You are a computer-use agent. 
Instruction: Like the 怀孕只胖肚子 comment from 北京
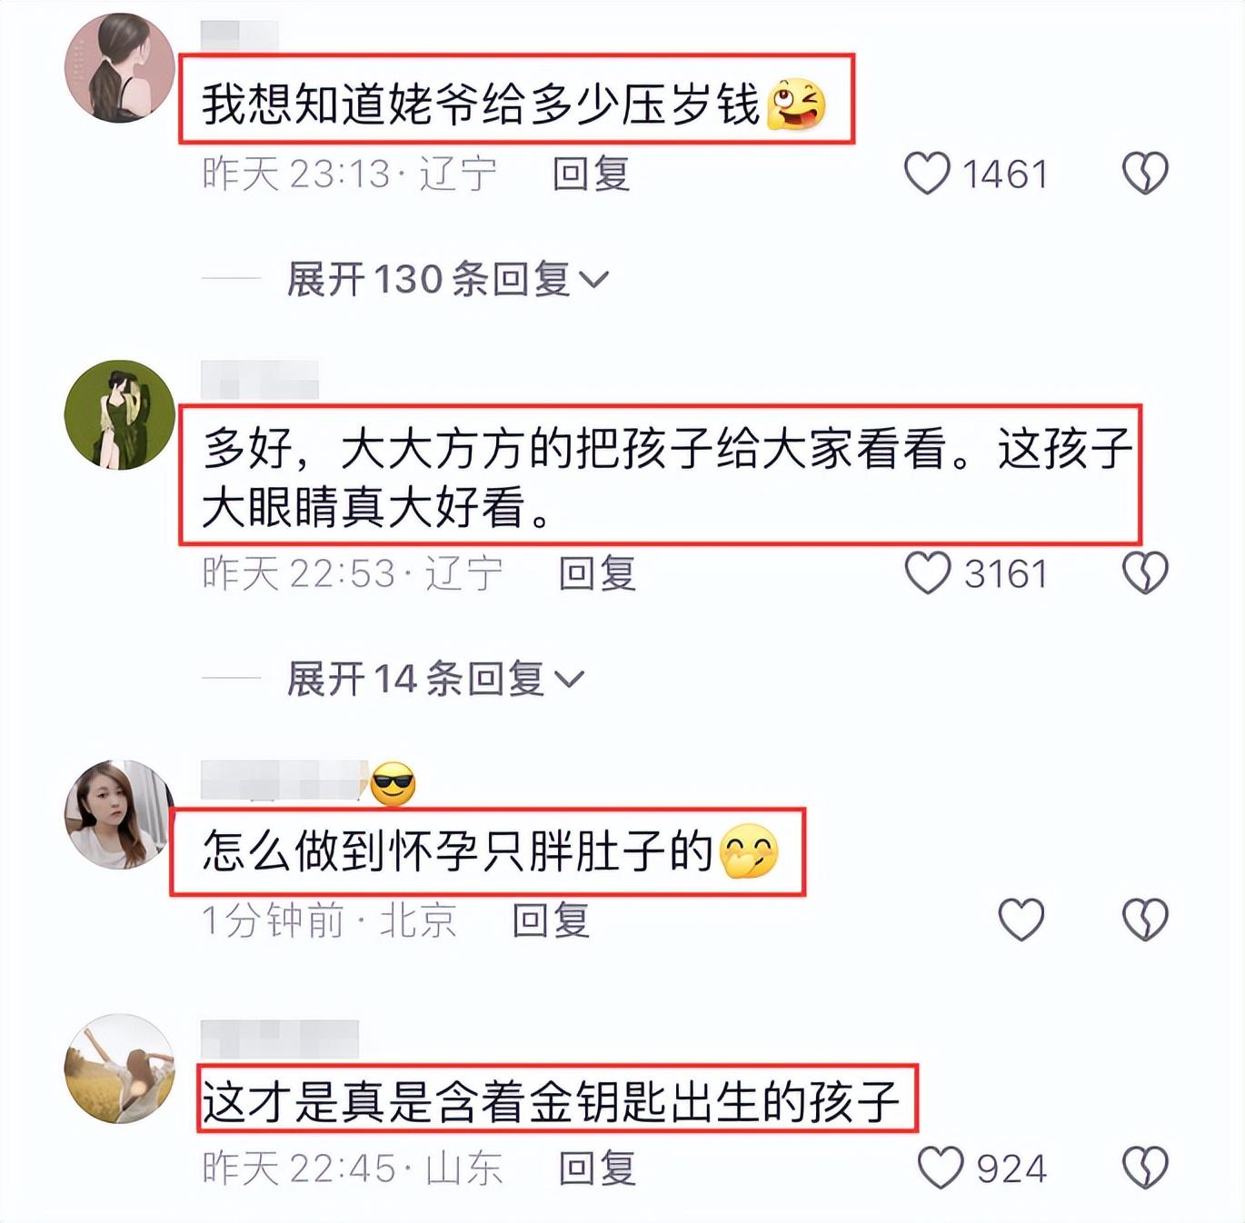[x=1021, y=920]
